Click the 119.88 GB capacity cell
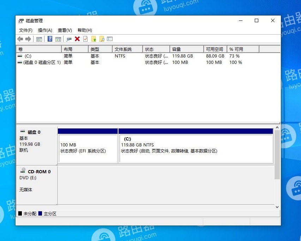The image size is (301, 241). coord(182,56)
